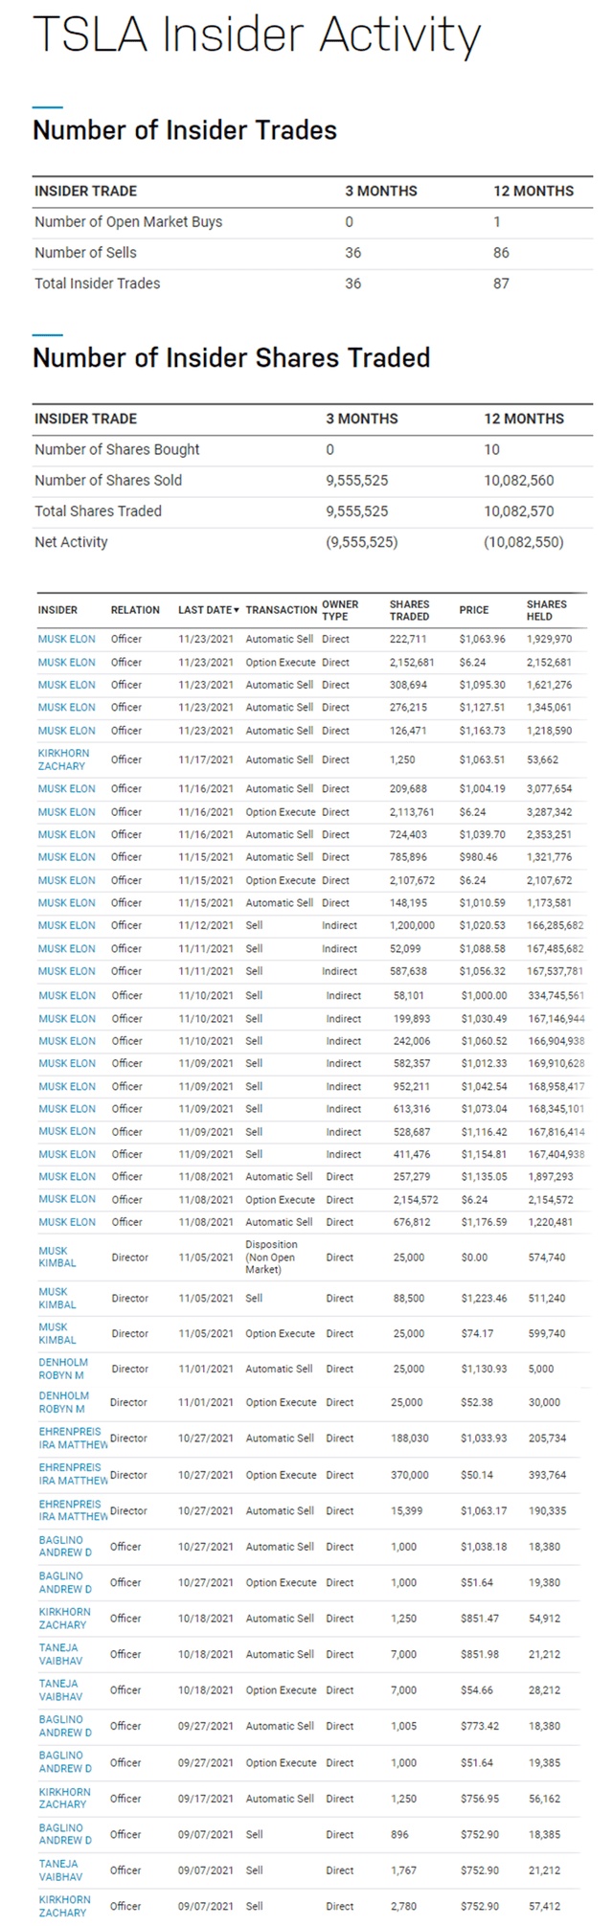Screen dimensions: 613x1926
Task: Open MUSK KIMBAL link priced $1,223.46
Action: (x=57, y=1299)
